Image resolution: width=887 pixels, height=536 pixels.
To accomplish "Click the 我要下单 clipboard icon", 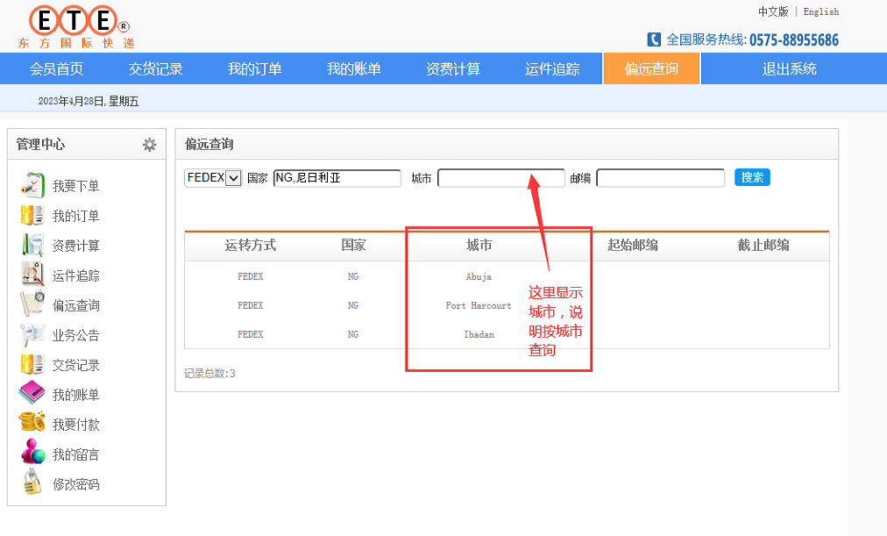I will (32, 185).
